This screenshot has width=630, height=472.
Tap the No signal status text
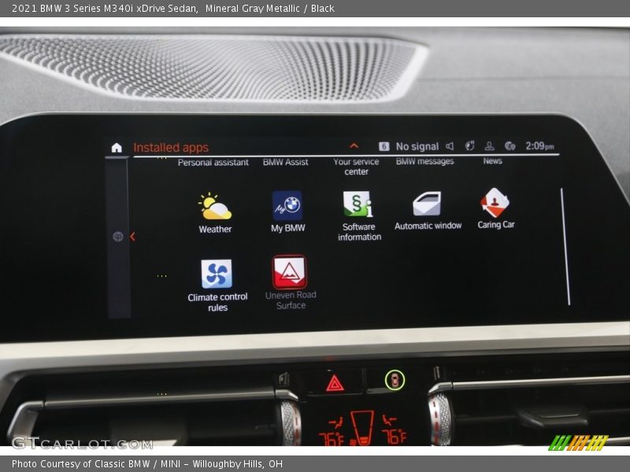[x=417, y=146]
